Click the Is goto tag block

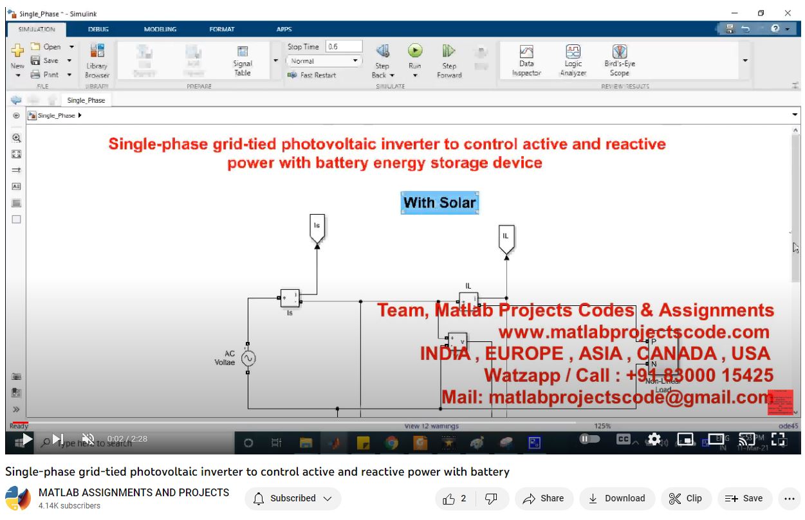317,229
